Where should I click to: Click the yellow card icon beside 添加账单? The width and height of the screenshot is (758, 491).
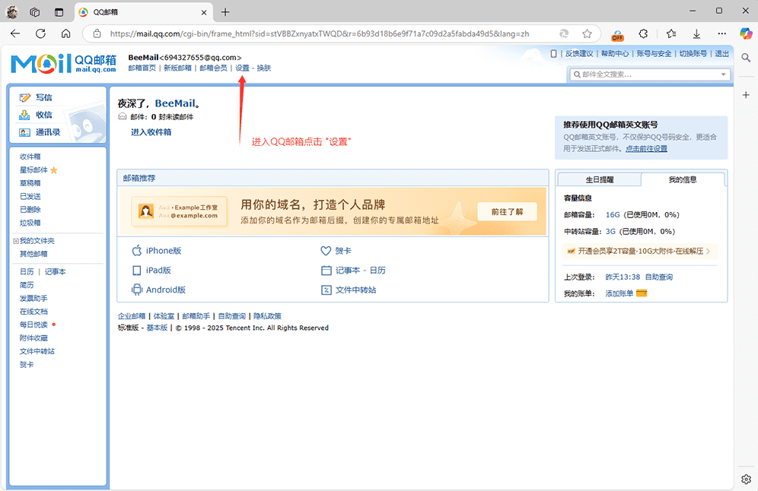tap(642, 293)
